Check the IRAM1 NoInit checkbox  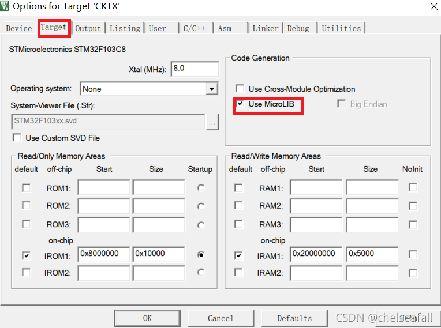point(413,255)
